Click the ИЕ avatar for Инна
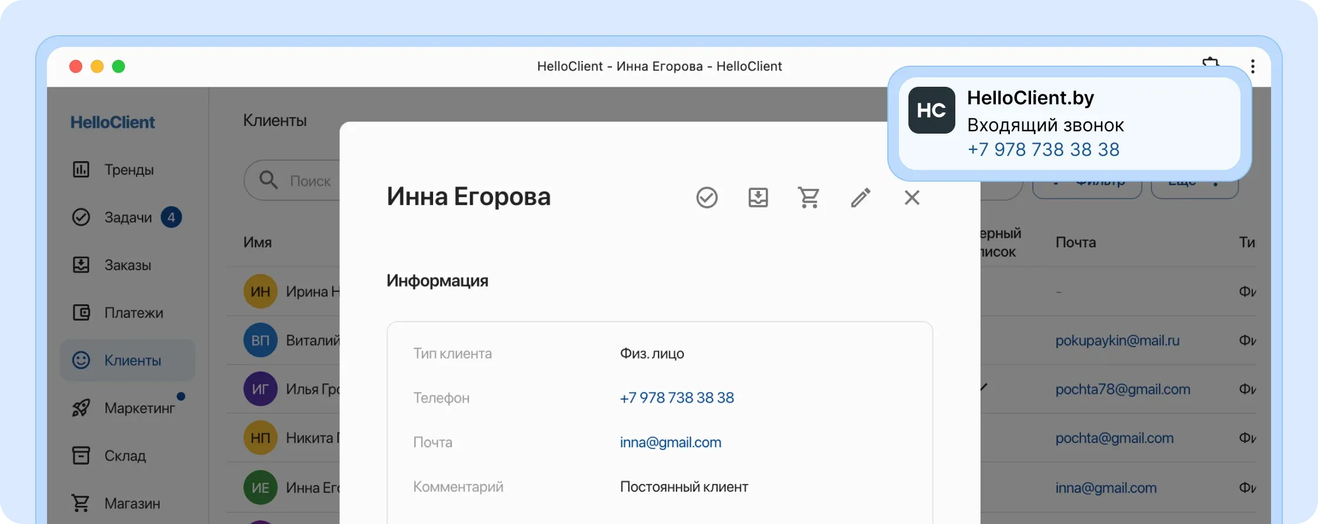 261,488
